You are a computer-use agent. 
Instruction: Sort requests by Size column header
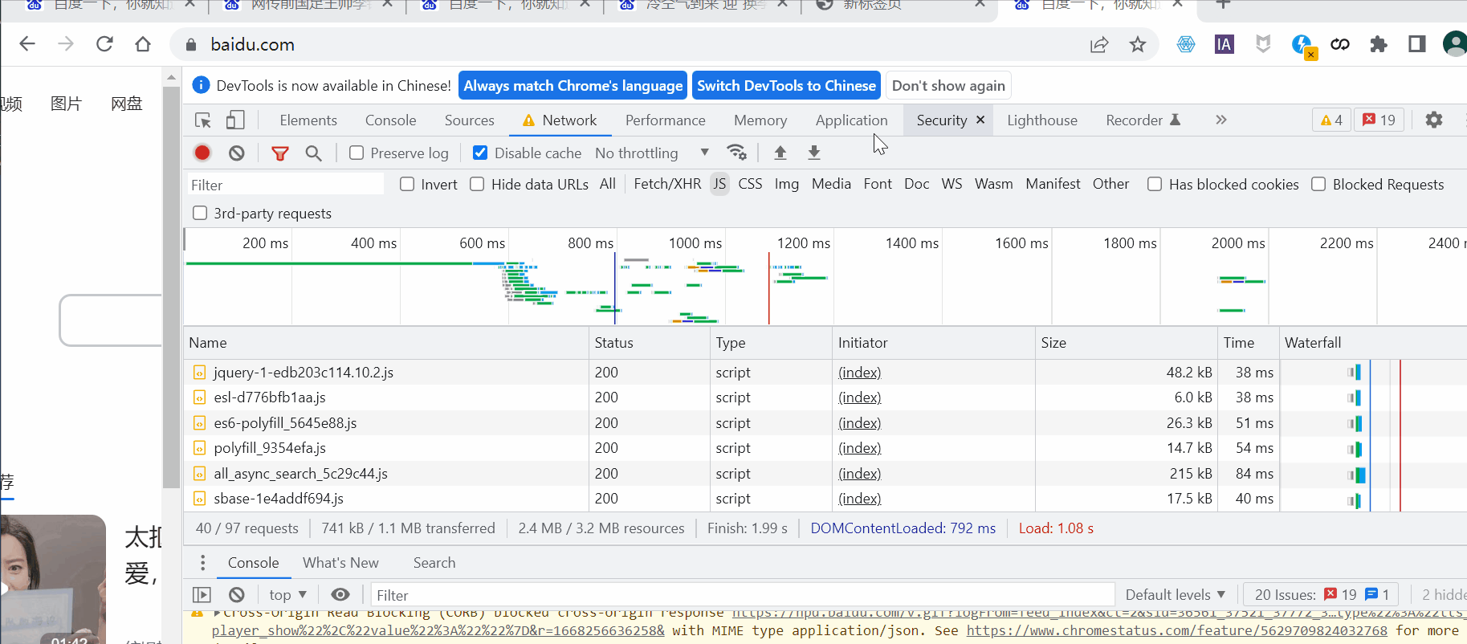click(1125, 342)
